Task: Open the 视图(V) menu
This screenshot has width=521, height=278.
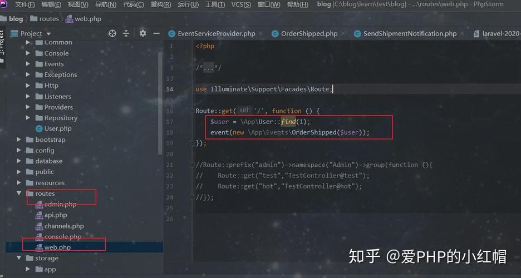Action: [x=78, y=4]
